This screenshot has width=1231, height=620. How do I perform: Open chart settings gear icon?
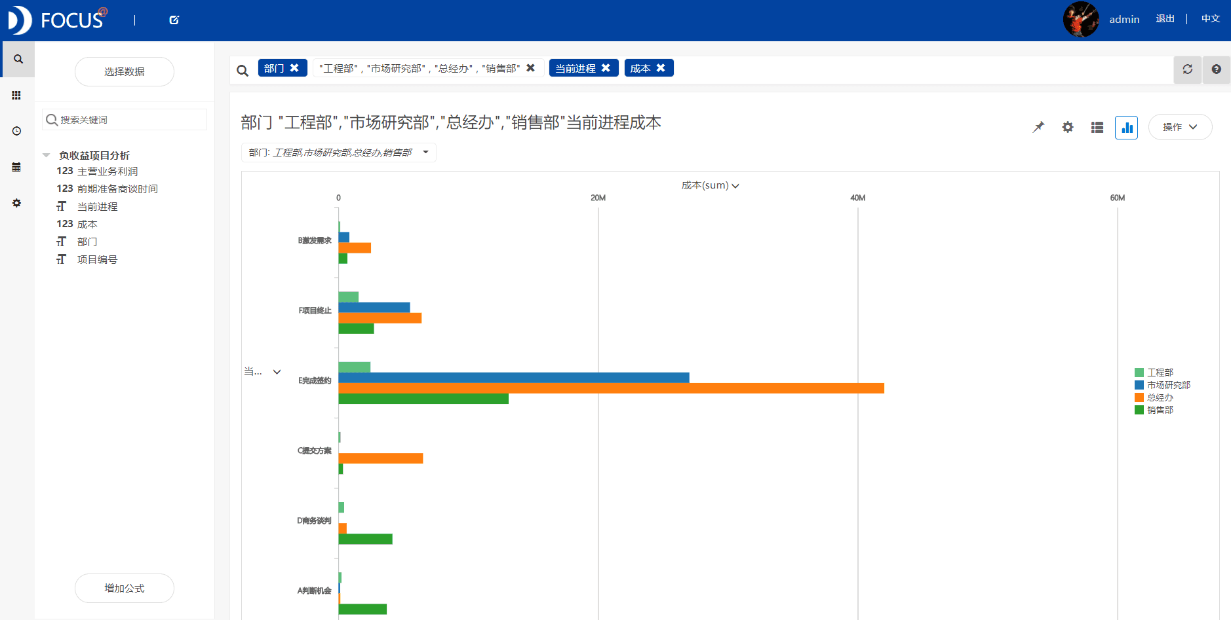pos(1068,127)
